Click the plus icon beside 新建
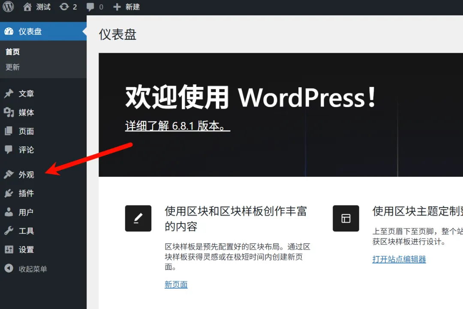 pos(117,7)
